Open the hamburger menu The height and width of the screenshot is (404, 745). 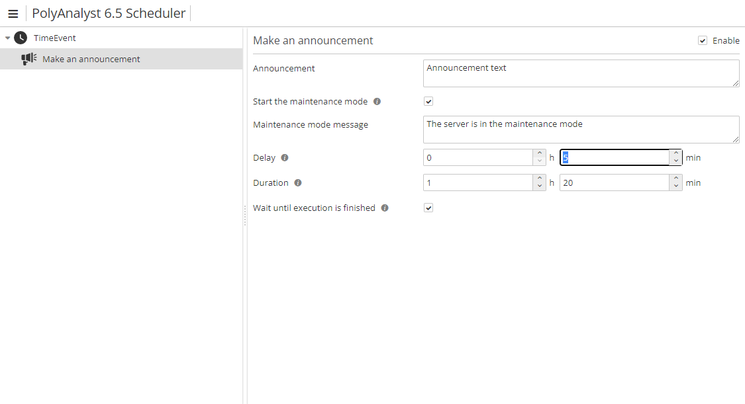point(13,14)
